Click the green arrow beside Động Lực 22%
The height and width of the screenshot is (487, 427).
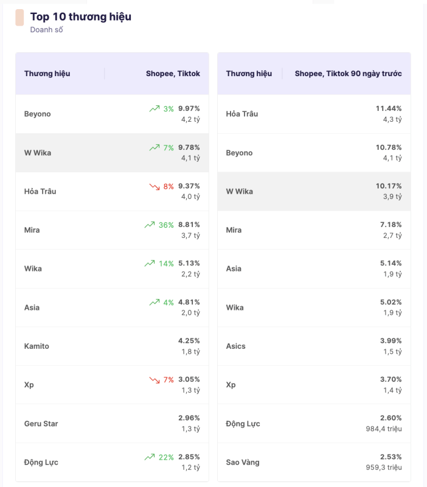click(150, 457)
